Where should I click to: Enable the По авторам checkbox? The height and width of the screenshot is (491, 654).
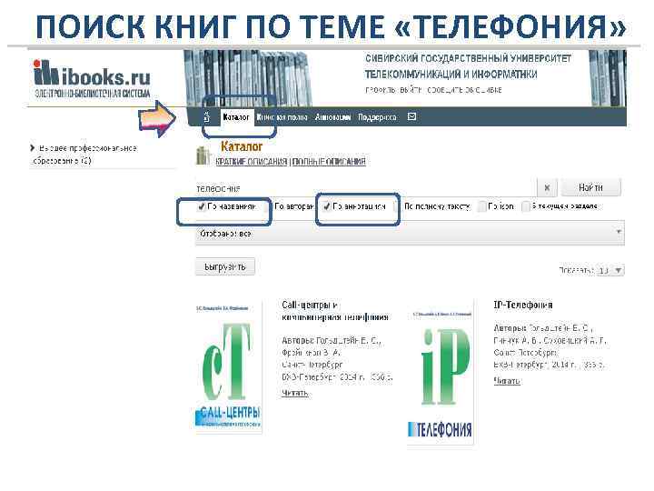pos(268,206)
